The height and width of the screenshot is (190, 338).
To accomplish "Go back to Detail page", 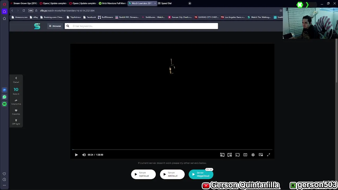I will [x=16, y=80].
